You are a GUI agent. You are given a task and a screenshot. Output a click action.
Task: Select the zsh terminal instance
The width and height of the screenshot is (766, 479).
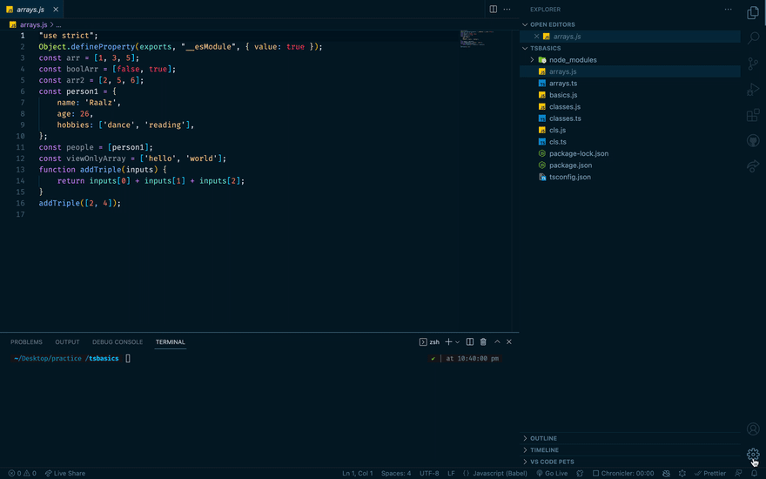[x=429, y=341]
